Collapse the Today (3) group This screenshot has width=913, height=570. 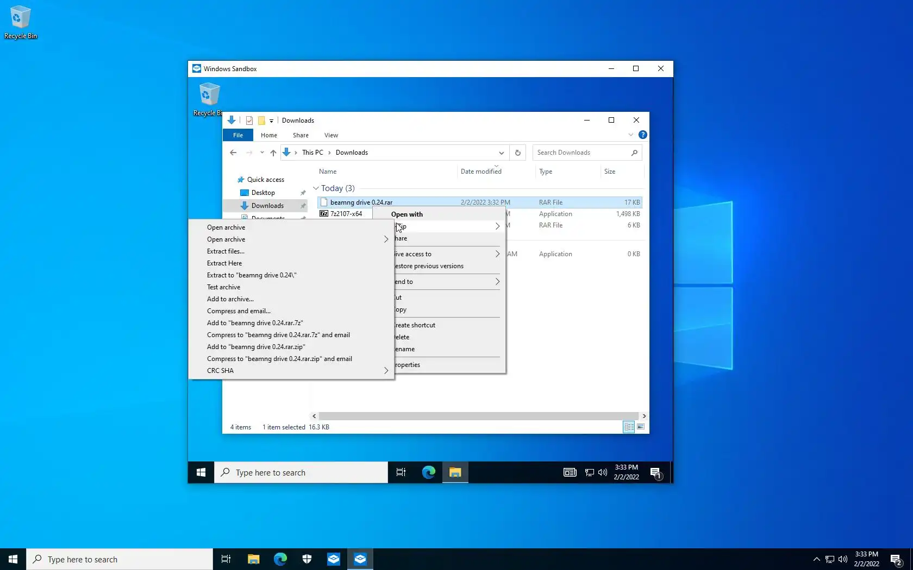tap(316, 188)
